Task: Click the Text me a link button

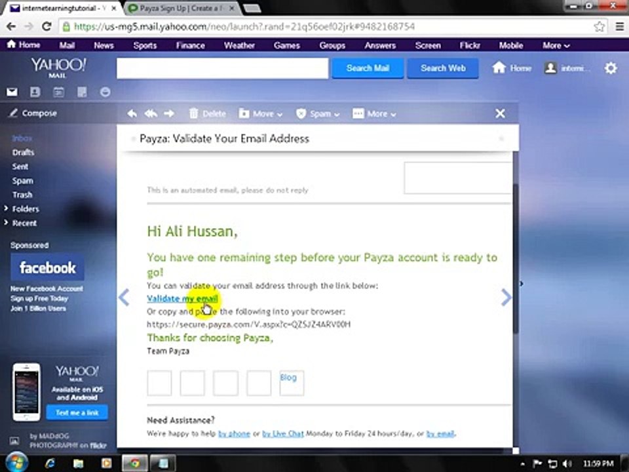Action: pos(77,412)
